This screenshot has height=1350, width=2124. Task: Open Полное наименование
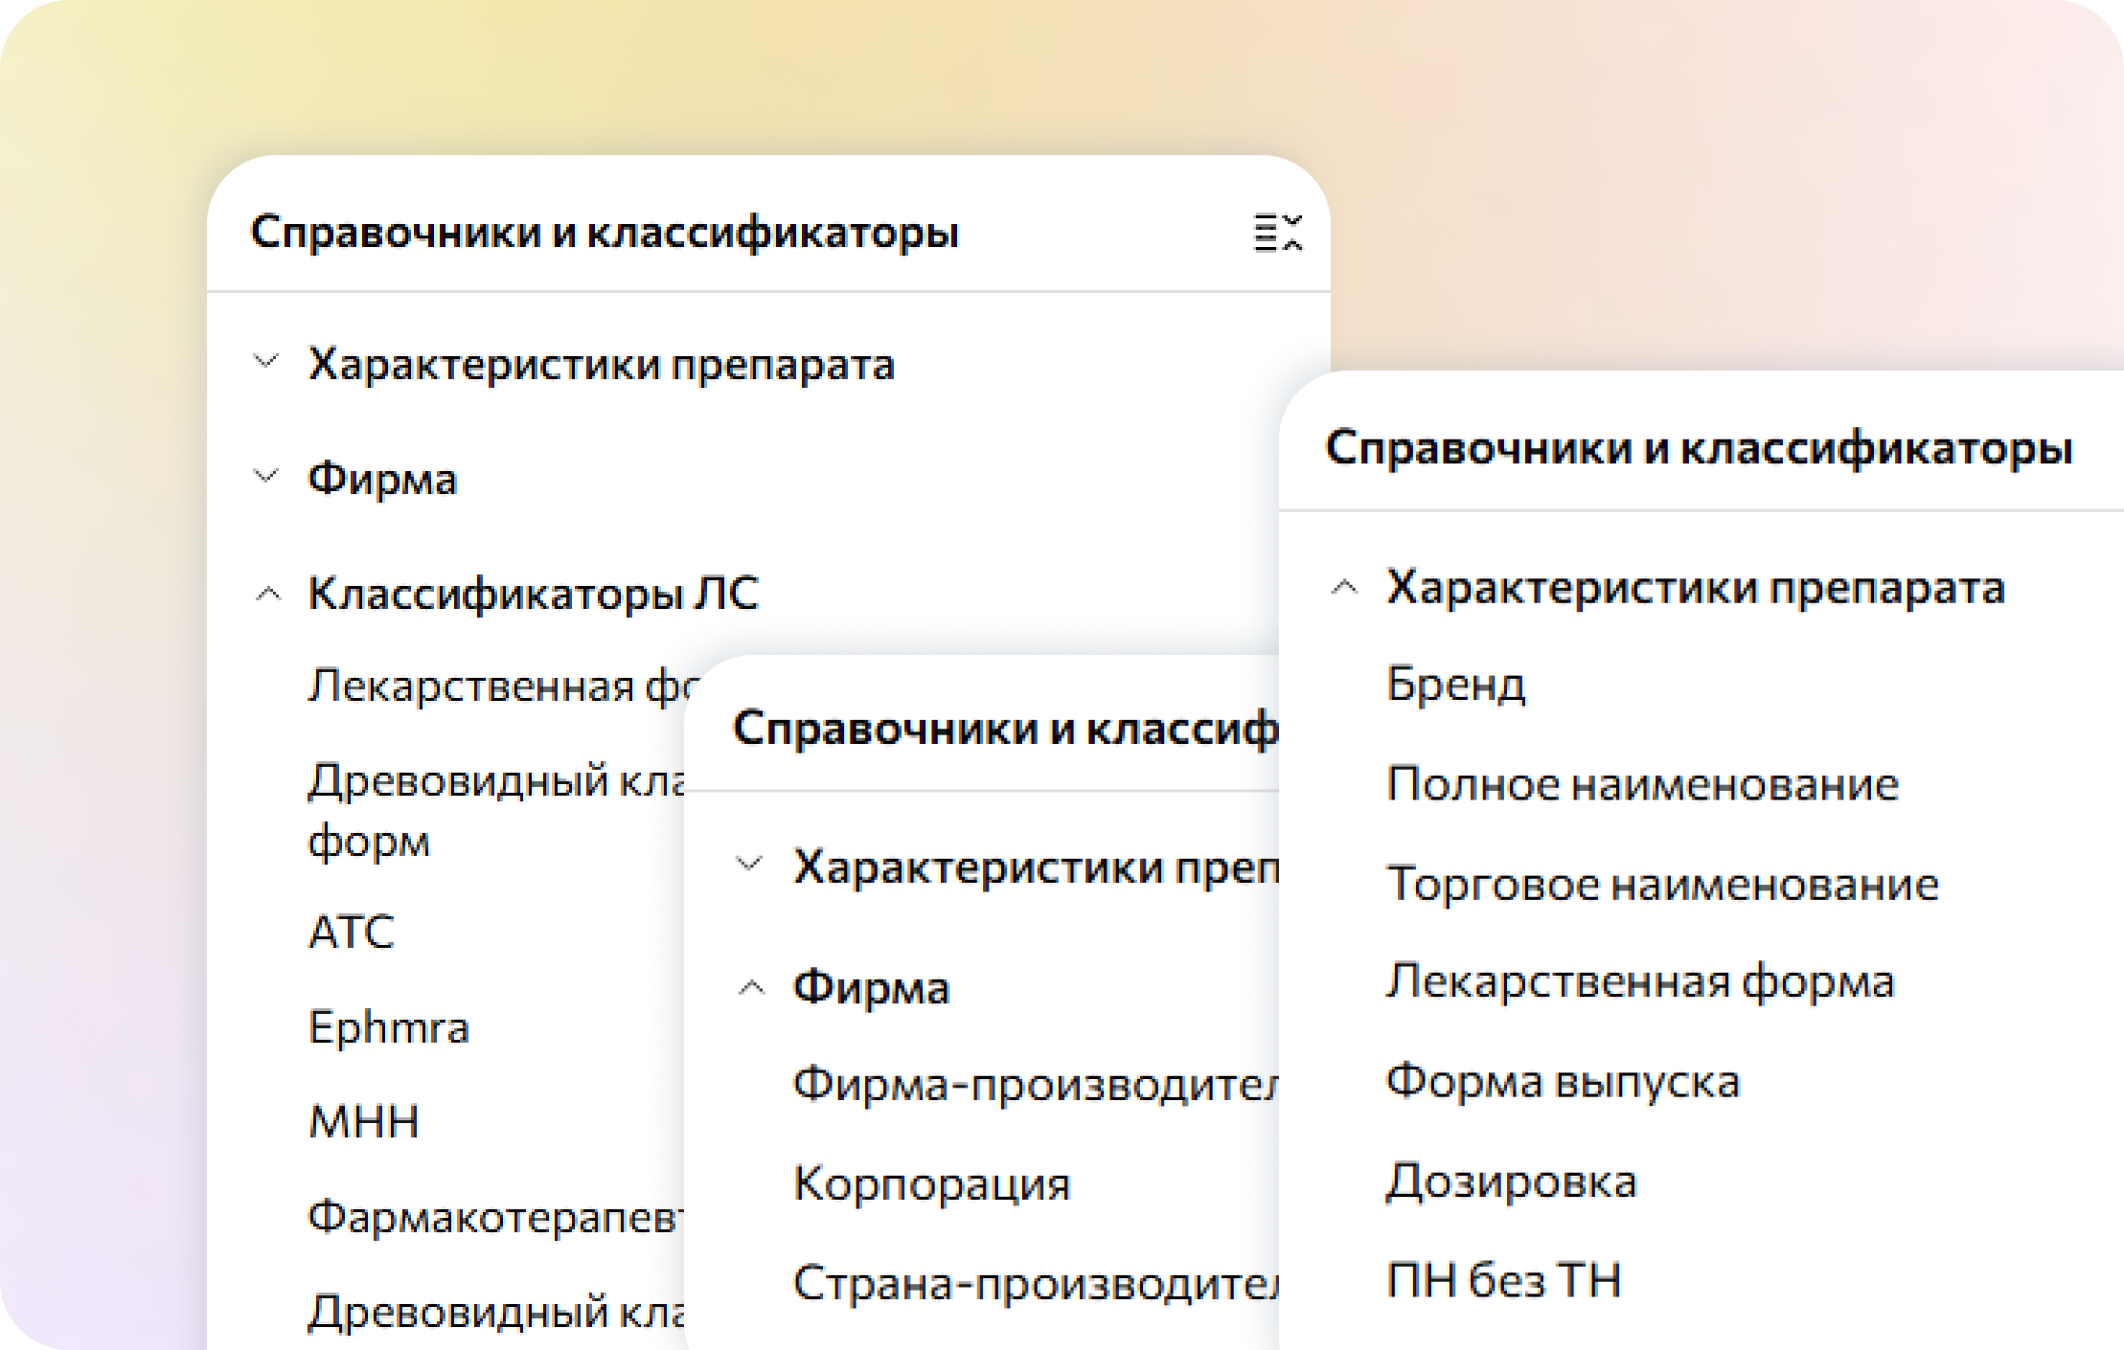(x=1643, y=784)
